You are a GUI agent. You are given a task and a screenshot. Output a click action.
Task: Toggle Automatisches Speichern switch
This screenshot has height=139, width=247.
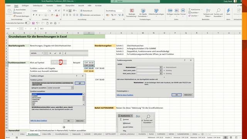[27, 23]
